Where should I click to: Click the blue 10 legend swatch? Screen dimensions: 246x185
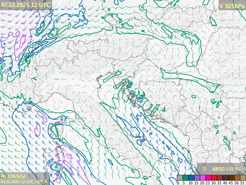(191, 178)
